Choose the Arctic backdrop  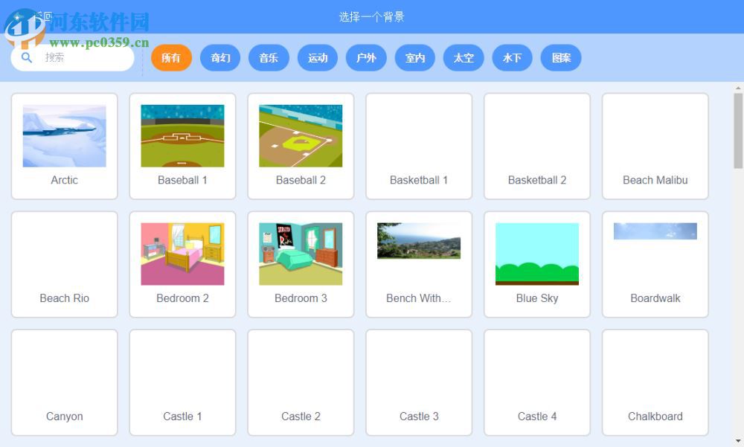pyautogui.click(x=64, y=145)
